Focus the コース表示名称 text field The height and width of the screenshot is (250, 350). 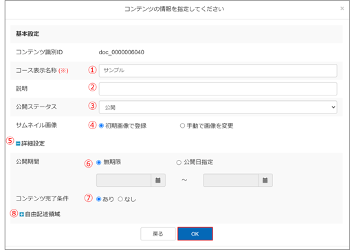pyautogui.click(x=218, y=71)
